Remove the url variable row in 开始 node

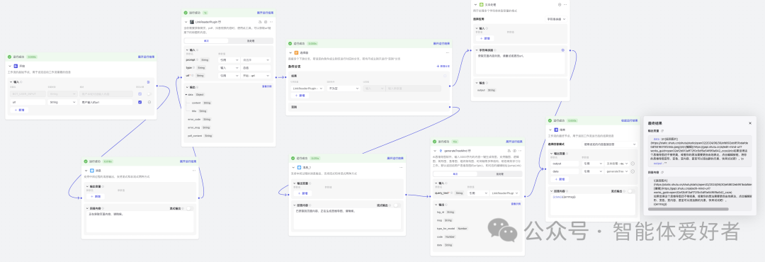click(x=149, y=102)
